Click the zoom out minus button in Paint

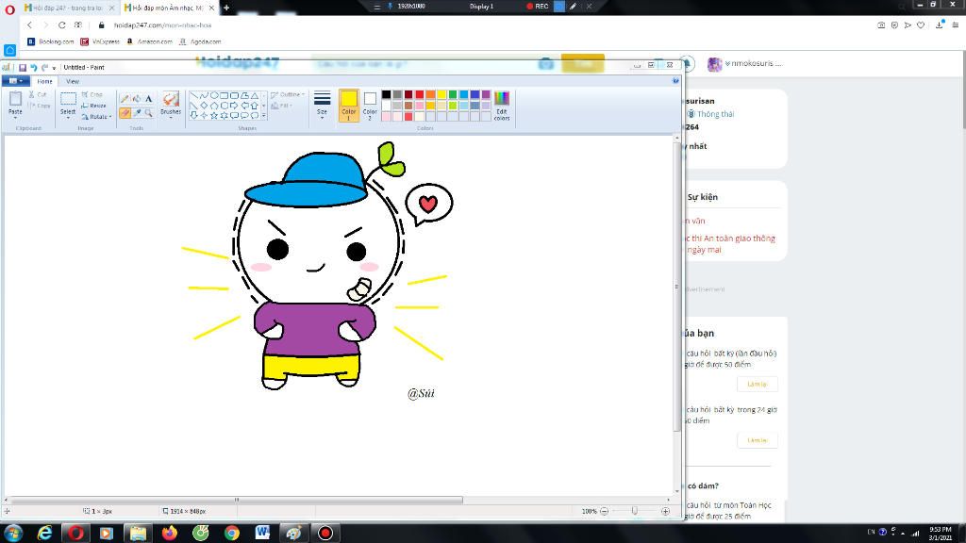pyautogui.click(x=605, y=511)
